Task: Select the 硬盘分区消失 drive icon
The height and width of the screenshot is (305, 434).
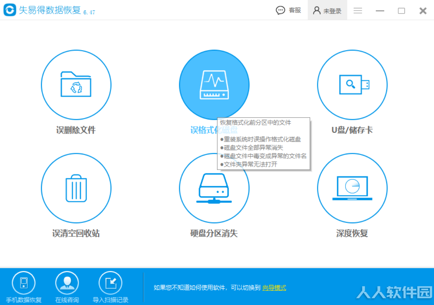Action: 214,188
